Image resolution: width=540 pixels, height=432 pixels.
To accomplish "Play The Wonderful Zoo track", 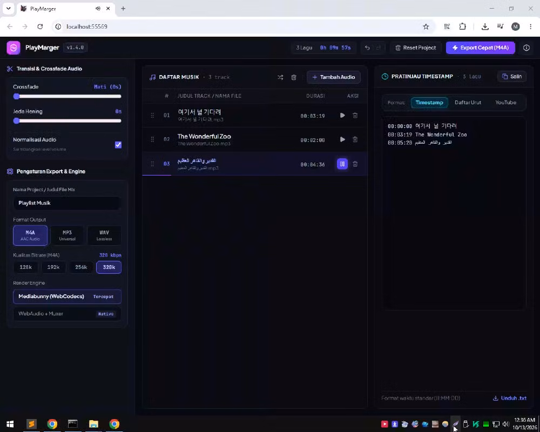I will [x=342, y=139].
